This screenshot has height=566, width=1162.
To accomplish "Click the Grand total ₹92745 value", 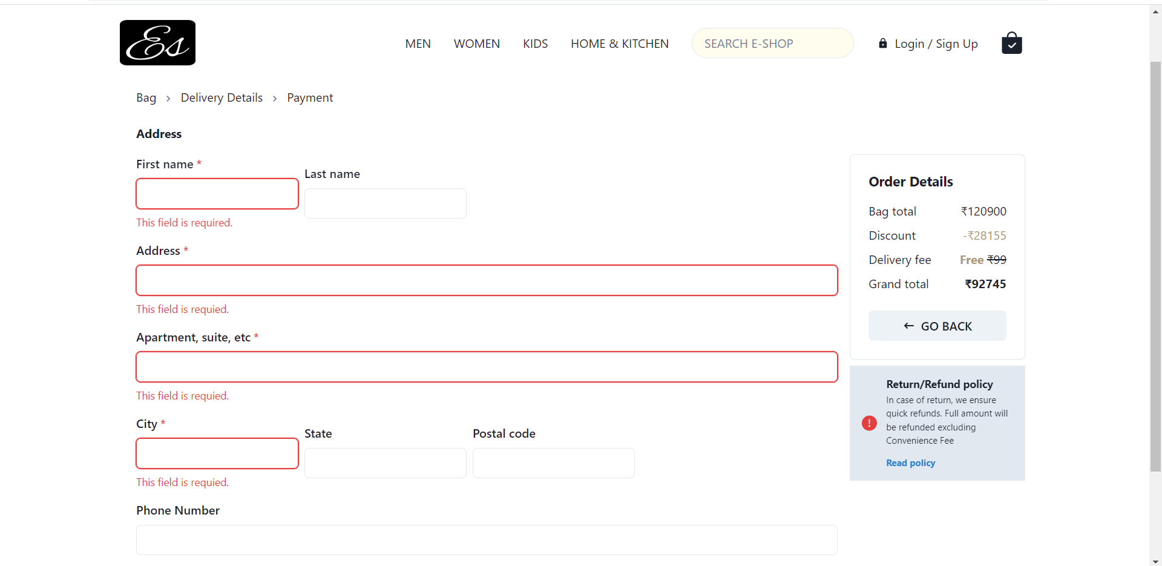I will (985, 284).
